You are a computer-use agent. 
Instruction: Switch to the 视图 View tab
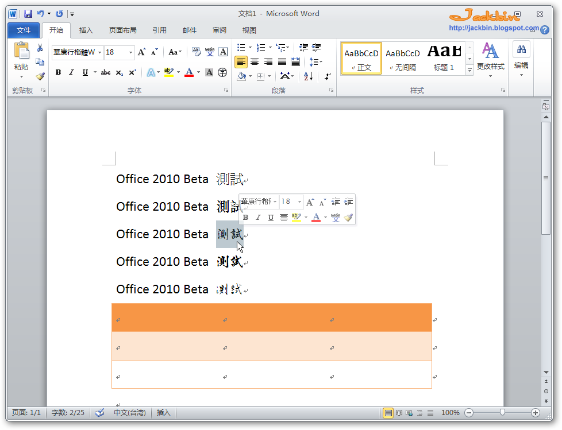[249, 30]
